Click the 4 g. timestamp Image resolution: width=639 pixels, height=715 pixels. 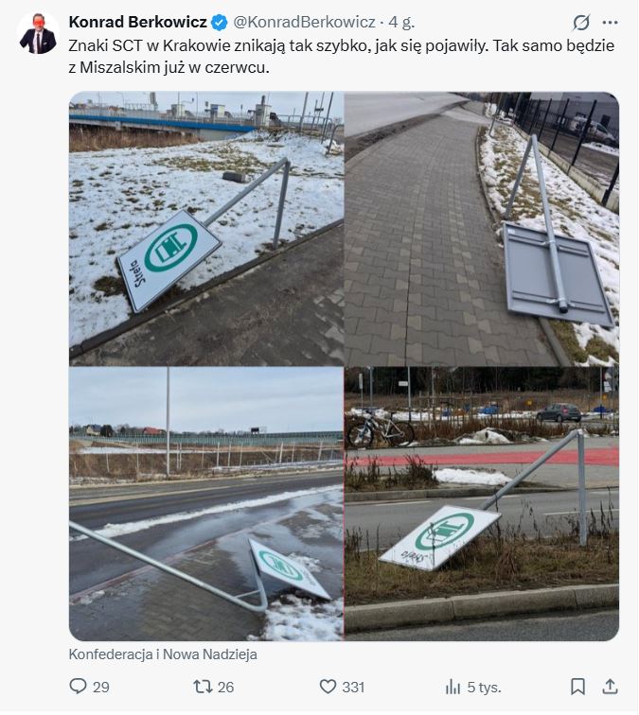[x=401, y=22]
